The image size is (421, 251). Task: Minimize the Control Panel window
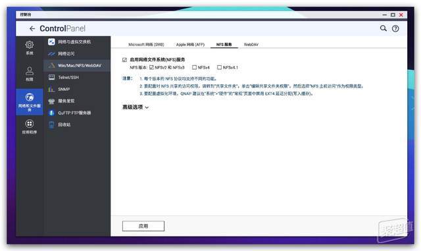tap(384, 14)
